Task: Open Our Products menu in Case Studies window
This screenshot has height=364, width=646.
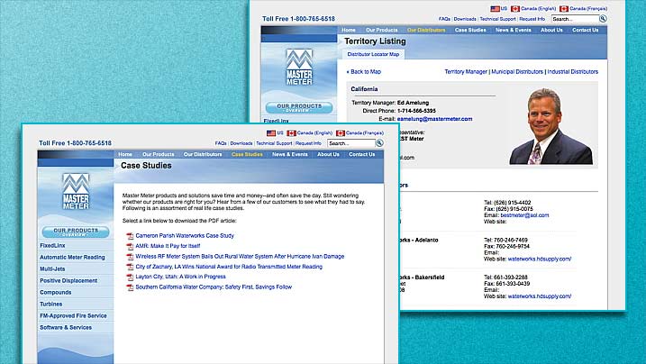Action: point(159,154)
